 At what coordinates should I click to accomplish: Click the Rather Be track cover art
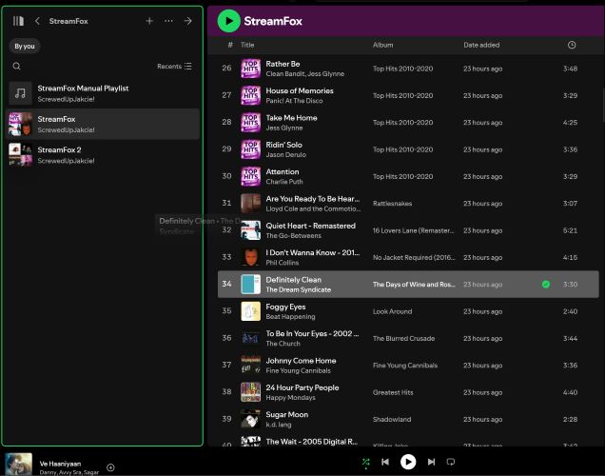point(251,69)
